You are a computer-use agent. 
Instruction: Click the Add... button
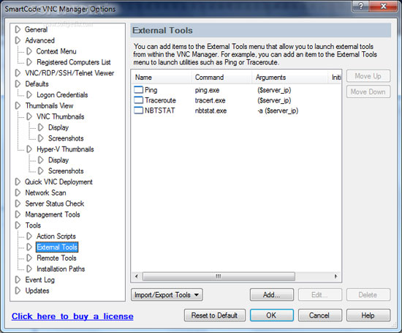(272, 295)
